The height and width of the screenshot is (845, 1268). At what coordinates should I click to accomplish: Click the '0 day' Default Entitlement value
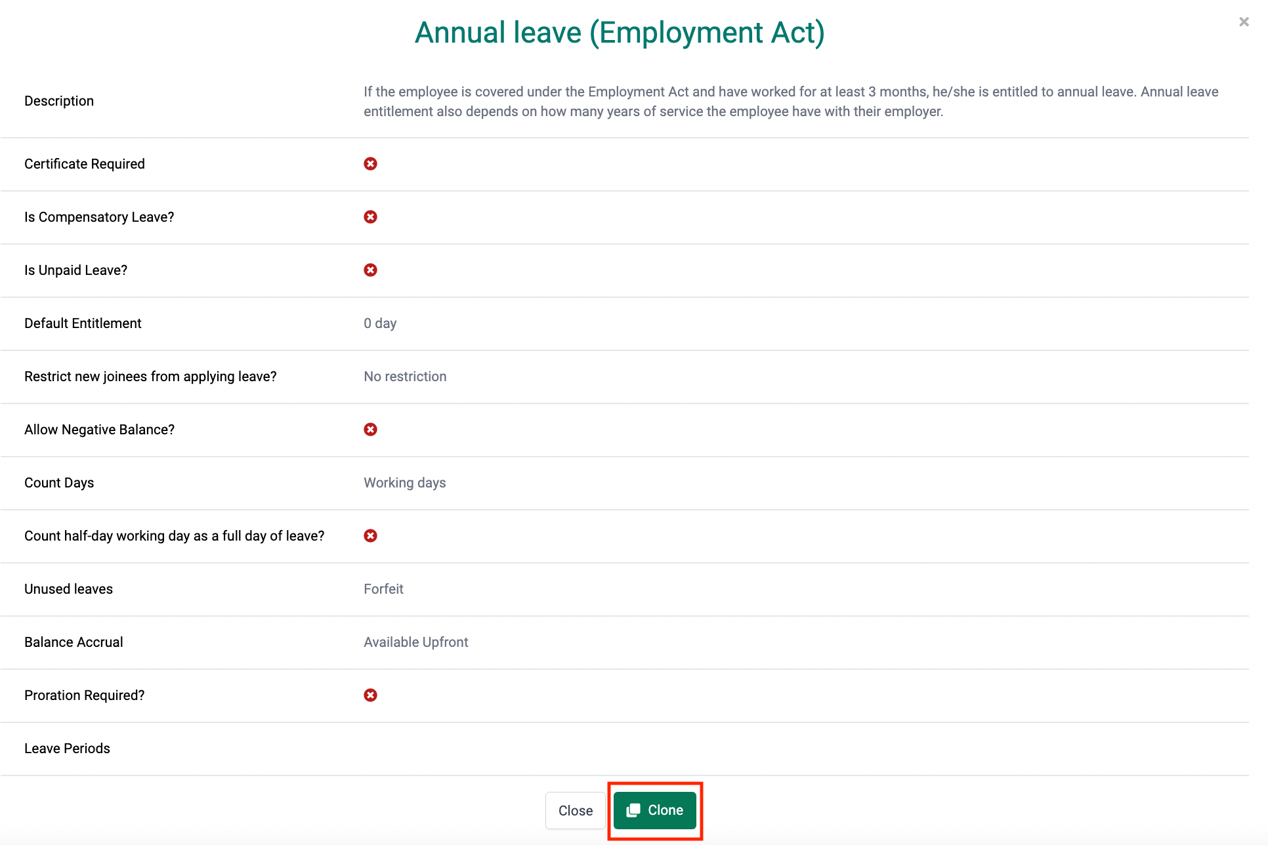380,323
